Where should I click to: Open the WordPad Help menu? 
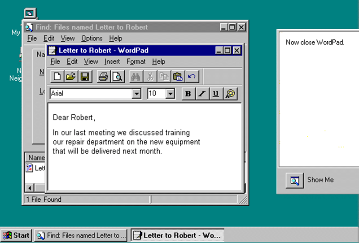pos(158,61)
